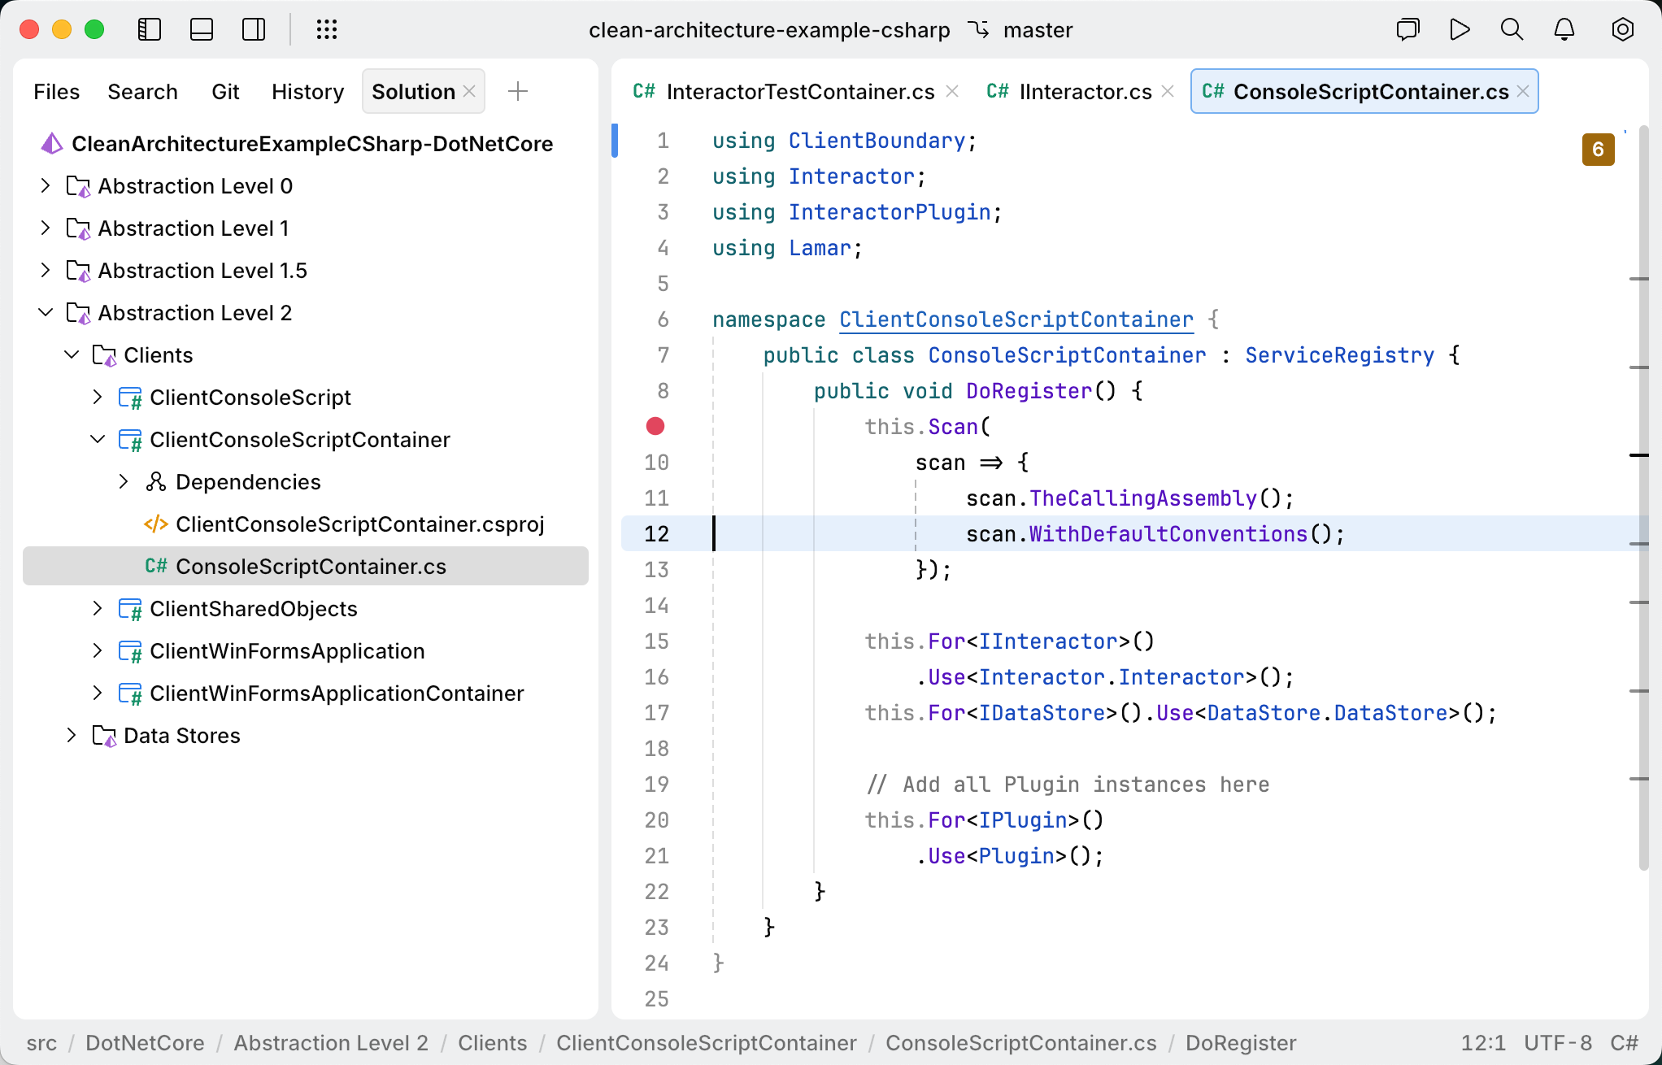Click the C# file icon next to ConsoleScriptContainer.cs
Viewport: 1662px width, 1065px height.
coord(154,566)
